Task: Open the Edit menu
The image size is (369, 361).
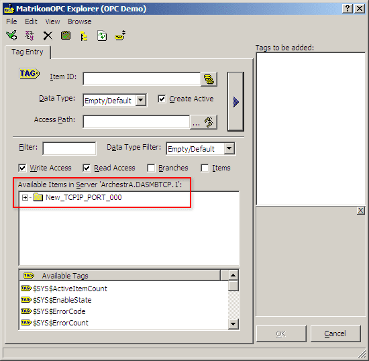Action: tap(31, 21)
